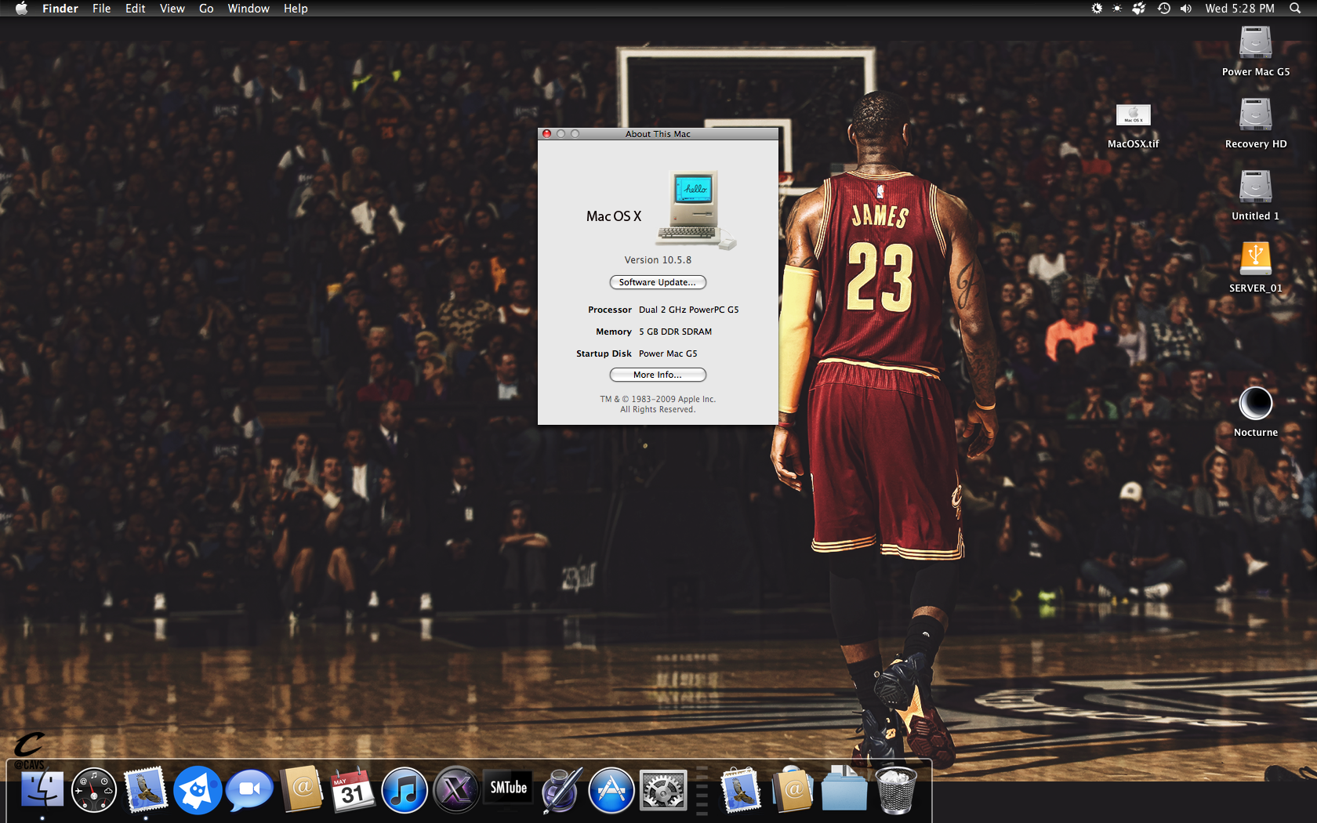This screenshot has width=1317, height=823.
Task: Open the blue fox app icon in the dock
Action: pos(197,790)
